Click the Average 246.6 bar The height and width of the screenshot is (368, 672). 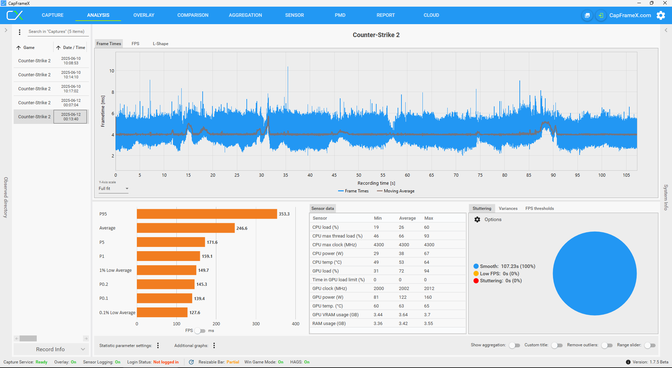click(x=186, y=228)
